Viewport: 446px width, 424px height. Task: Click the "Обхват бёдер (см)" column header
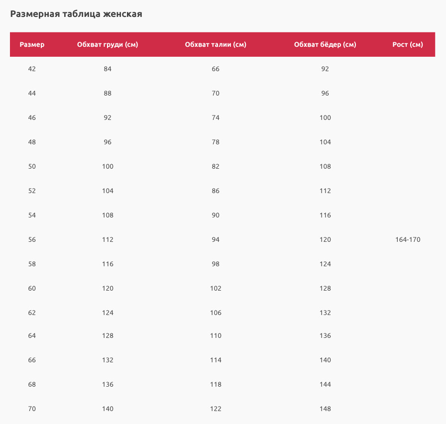[x=325, y=45]
